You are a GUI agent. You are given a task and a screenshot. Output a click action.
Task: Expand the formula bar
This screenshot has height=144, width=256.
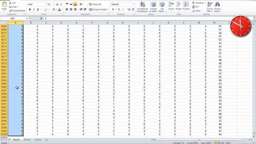pos(254,18)
